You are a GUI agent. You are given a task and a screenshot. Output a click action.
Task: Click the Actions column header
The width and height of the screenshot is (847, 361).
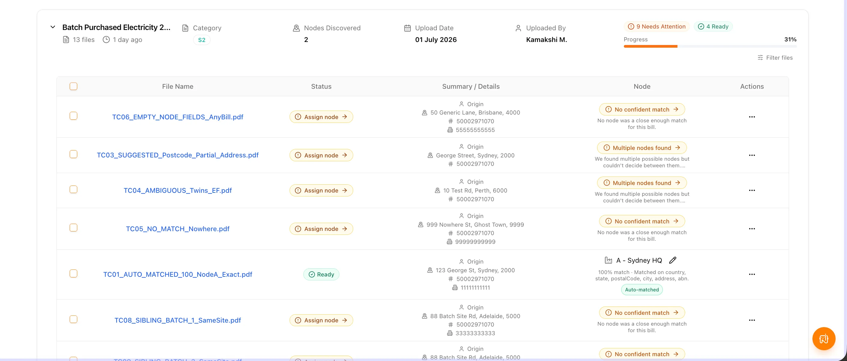click(x=752, y=87)
